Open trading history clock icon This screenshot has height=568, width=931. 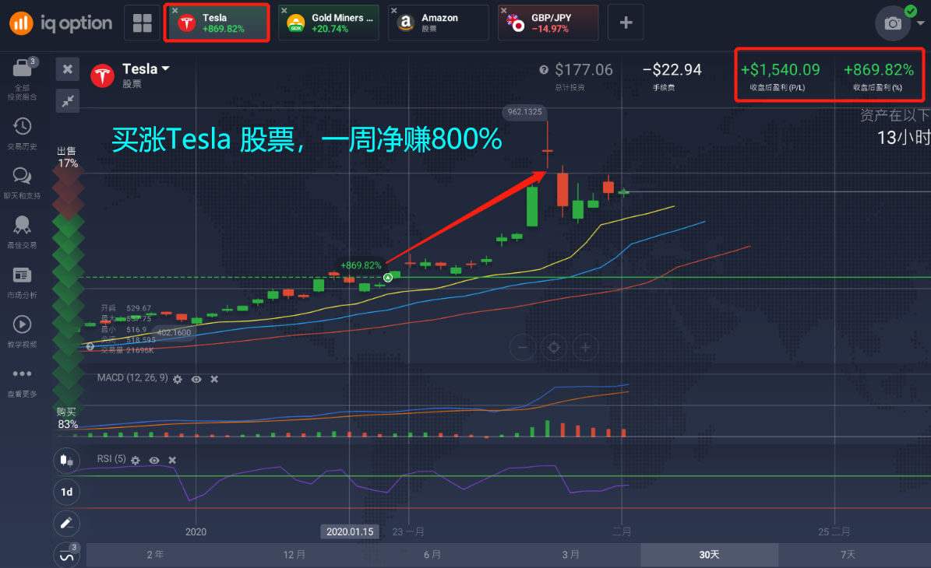coord(22,126)
